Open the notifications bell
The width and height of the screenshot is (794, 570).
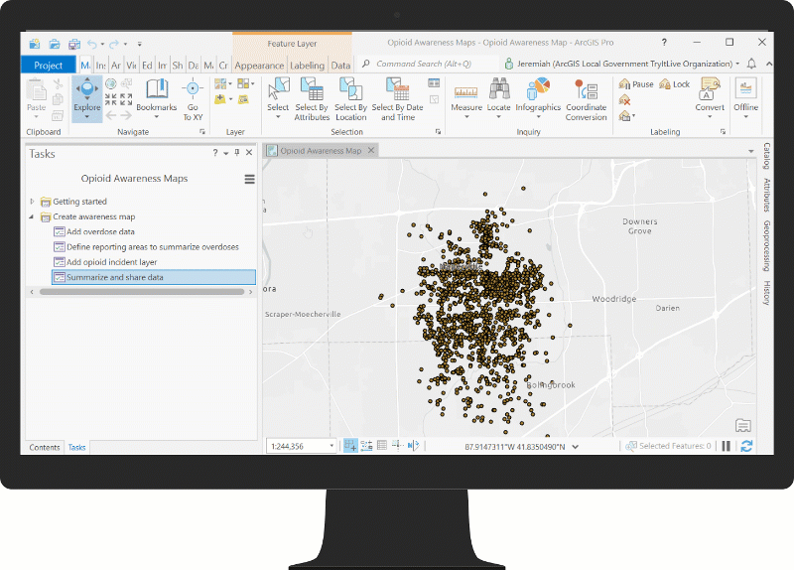tap(751, 64)
